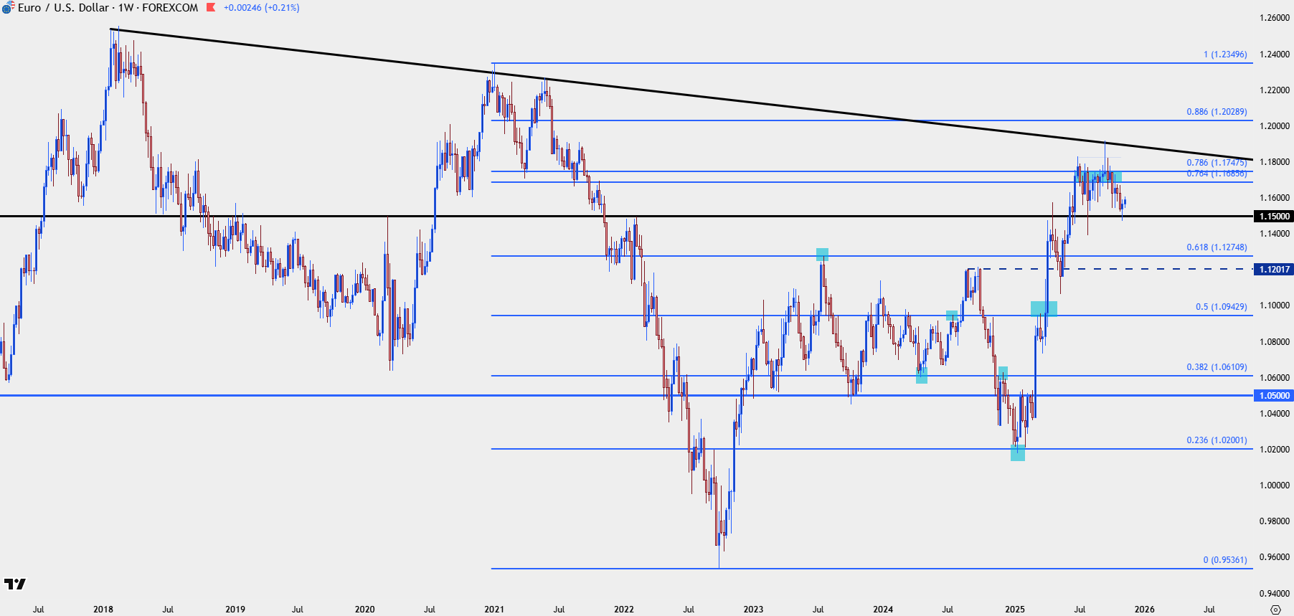Click the 1.15000 price axis label
Viewport: 1294px width, 616px height.
click(1274, 216)
